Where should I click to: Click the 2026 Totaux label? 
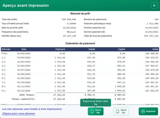pyautogui.click(x=27, y=95)
